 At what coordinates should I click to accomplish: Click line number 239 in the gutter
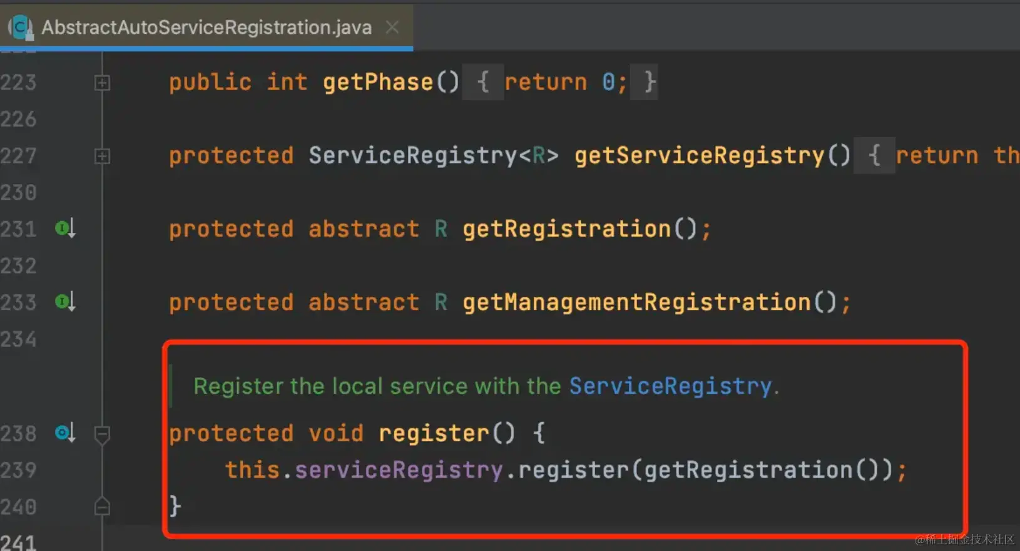(18, 470)
